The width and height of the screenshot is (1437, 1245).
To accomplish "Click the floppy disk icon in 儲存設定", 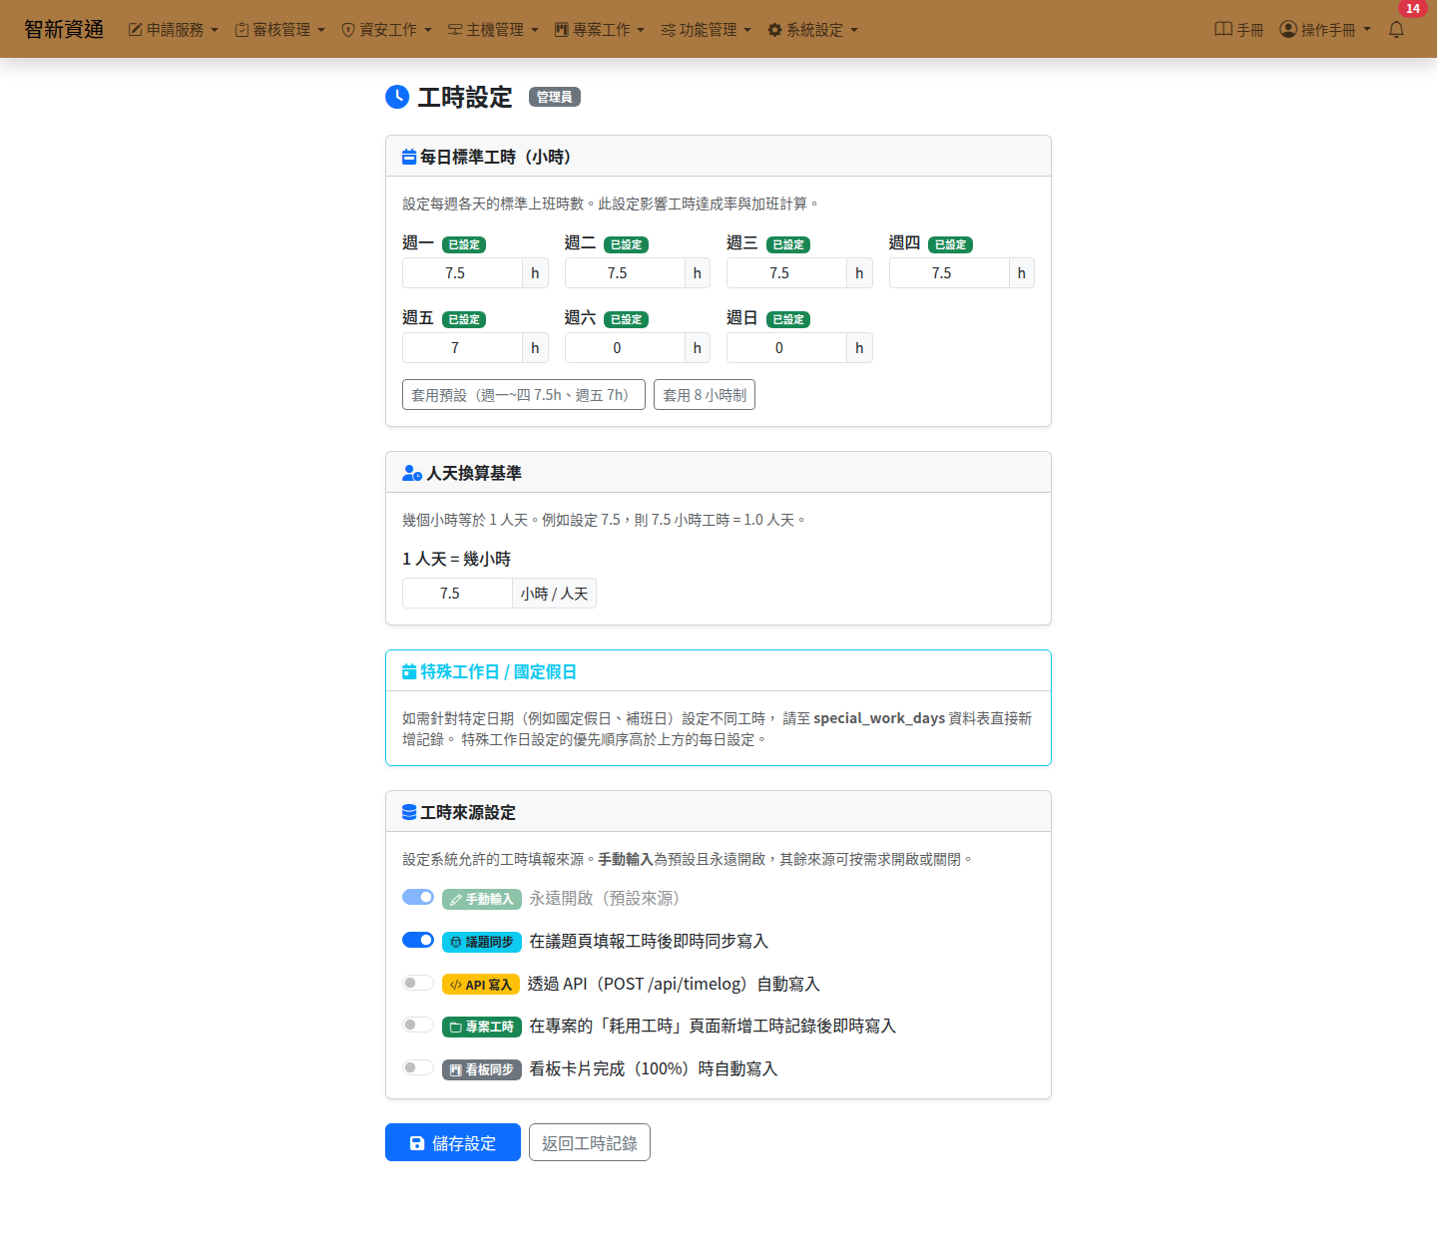I will click(417, 1143).
